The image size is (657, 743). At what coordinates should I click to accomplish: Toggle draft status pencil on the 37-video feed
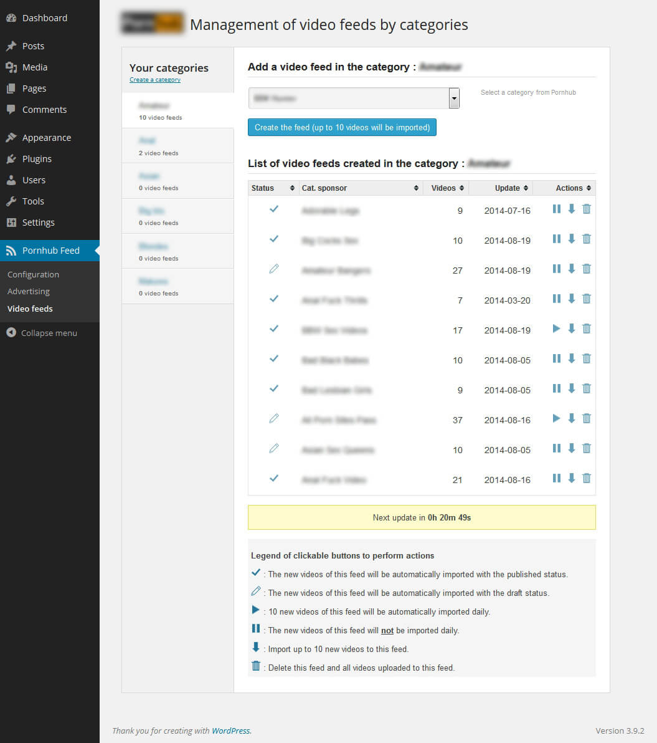pos(273,418)
